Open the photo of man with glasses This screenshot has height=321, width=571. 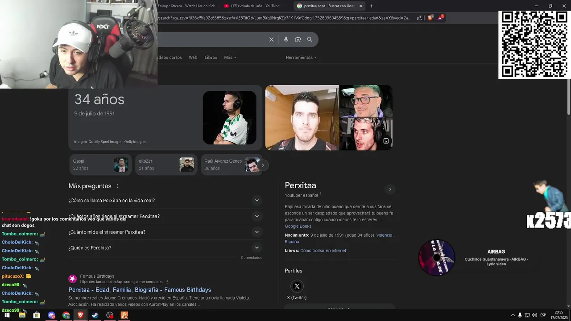[x=366, y=101]
